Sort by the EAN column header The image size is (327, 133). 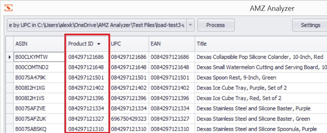pos(172,44)
